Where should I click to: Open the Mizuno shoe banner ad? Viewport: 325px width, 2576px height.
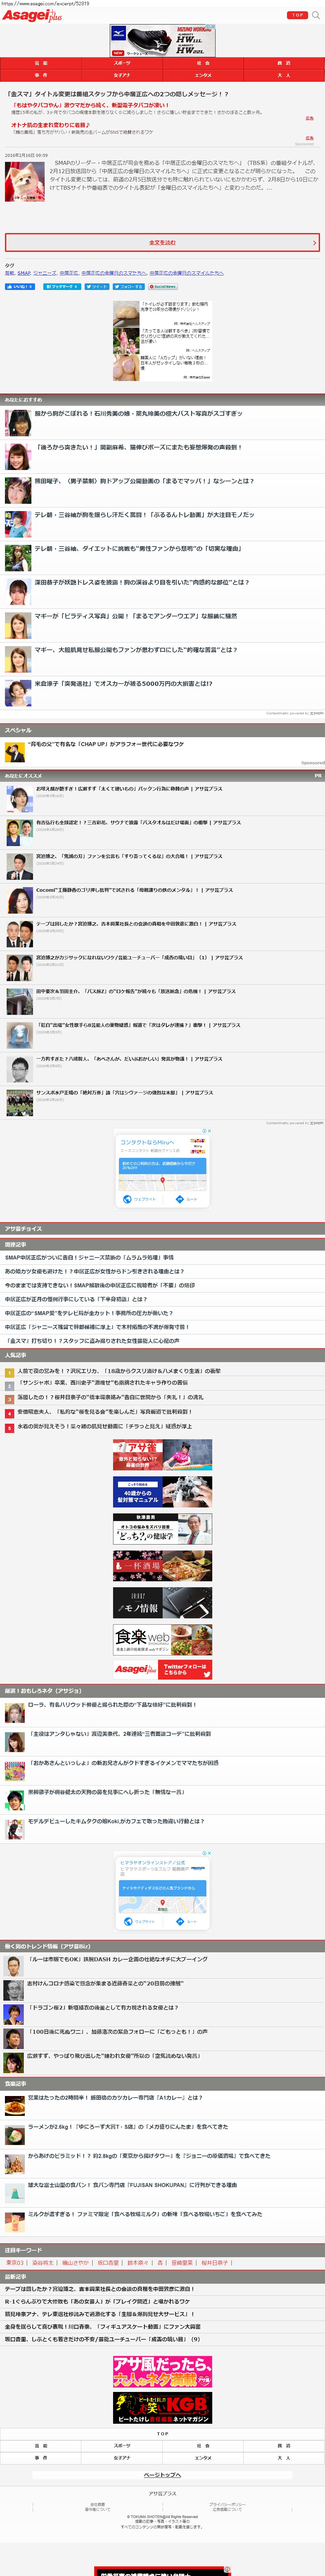[x=162, y=41]
